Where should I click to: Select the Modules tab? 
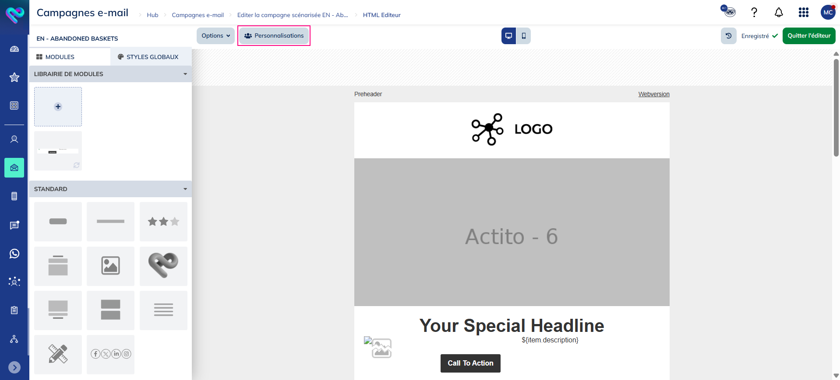click(56, 57)
